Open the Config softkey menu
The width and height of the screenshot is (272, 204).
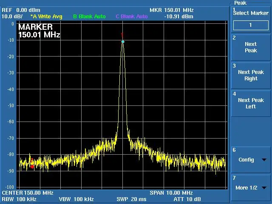point(251,160)
